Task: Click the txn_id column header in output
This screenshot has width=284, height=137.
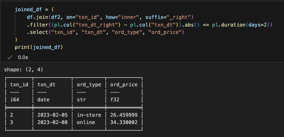Action: (19, 85)
